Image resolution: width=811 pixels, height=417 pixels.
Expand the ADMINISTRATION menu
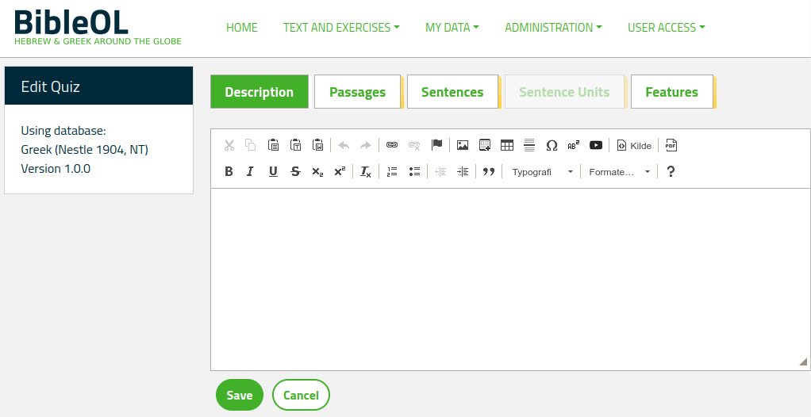click(x=553, y=28)
